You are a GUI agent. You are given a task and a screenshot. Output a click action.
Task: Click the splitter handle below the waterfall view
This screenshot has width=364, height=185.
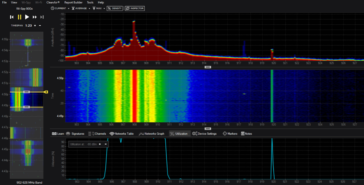click(x=208, y=128)
